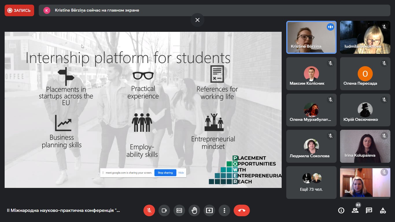Open meeting details info icon
This screenshot has height=222, width=395.
(341, 210)
